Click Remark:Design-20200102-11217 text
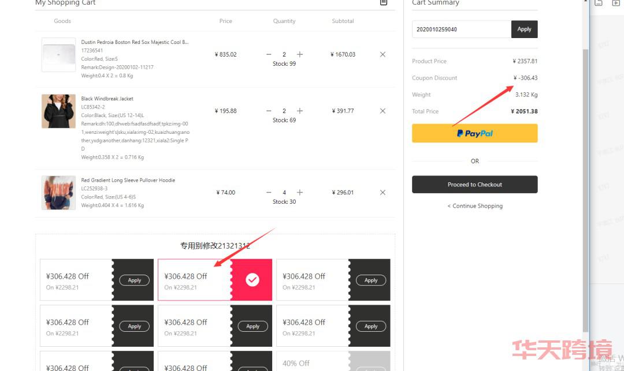624x371 pixels. coord(117,67)
